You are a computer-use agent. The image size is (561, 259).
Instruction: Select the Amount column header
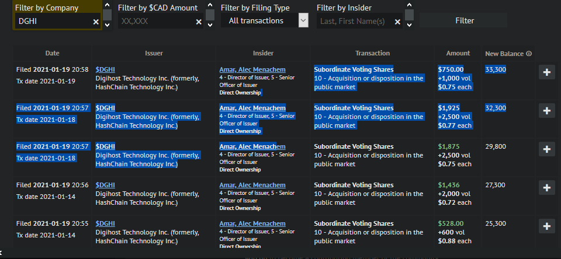(458, 53)
